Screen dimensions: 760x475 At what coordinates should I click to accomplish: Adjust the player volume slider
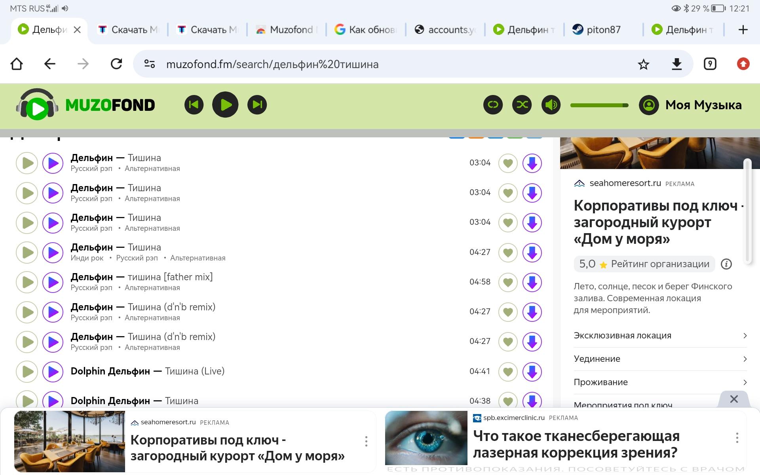point(599,105)
